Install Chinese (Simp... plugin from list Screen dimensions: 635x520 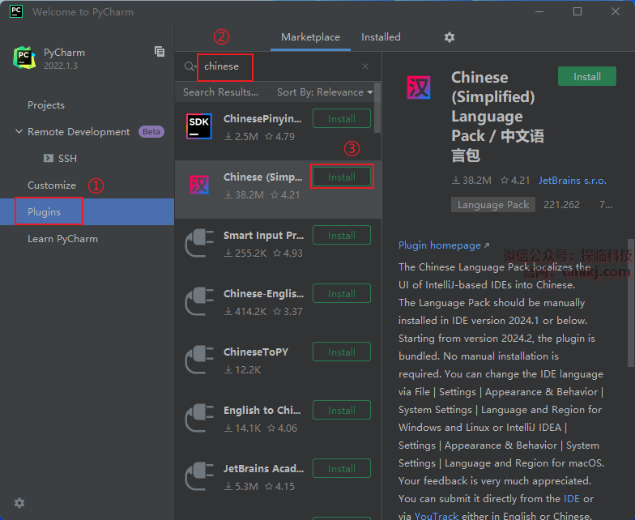pos(342,177)
